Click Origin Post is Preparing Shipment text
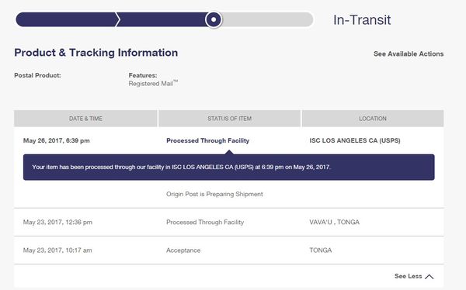466x290 pixels. tap(214, 194)
